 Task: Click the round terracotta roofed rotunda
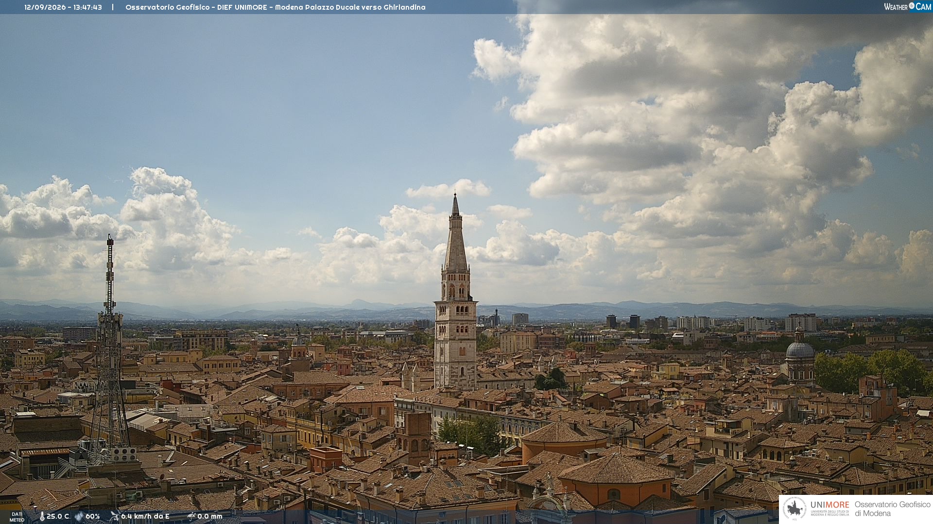click(564, 439)
